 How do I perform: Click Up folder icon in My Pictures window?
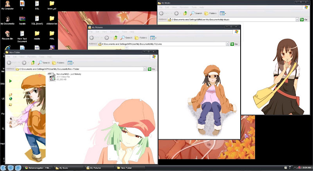tap(115, 37)
